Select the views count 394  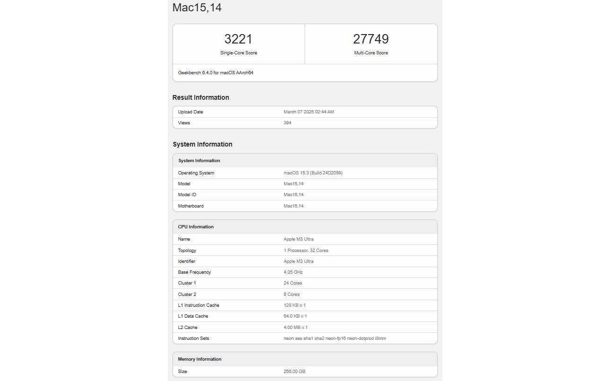pyautogui.click(x=287, y=123)
